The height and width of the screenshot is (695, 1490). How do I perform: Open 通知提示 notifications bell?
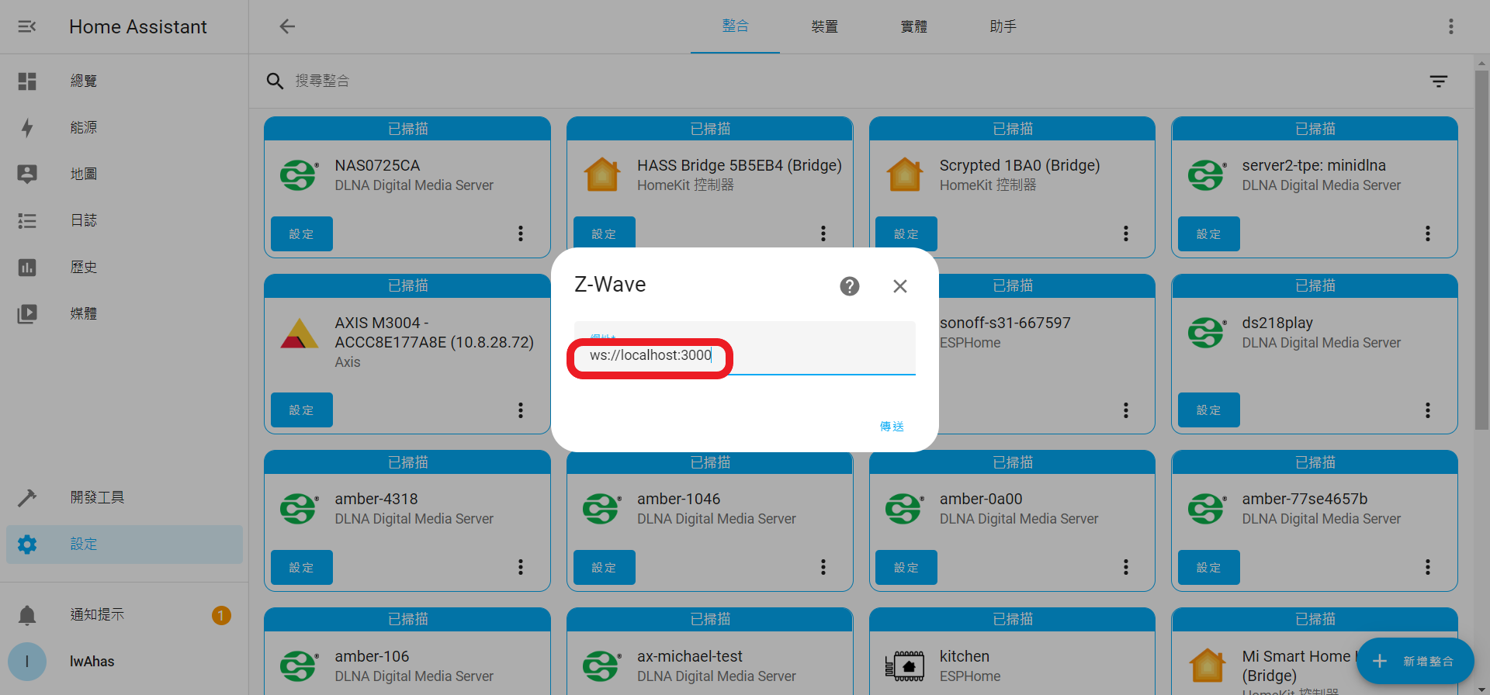click(124, 615)
